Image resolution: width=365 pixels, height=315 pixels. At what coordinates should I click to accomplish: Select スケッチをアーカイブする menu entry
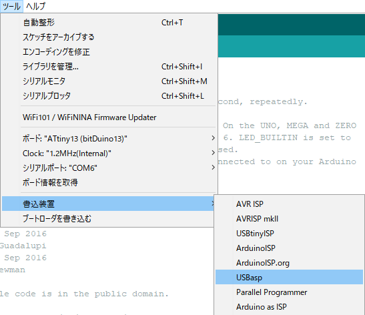(x=109, y=37)
